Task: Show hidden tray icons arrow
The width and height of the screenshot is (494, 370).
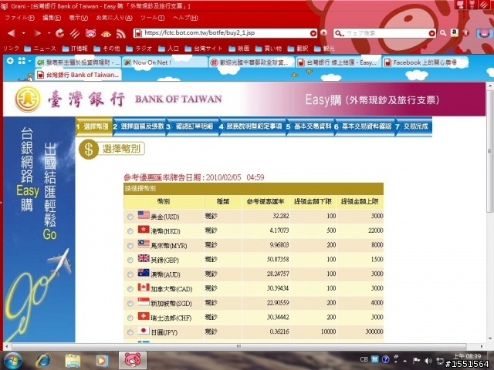Action: [x=404, y=361]
